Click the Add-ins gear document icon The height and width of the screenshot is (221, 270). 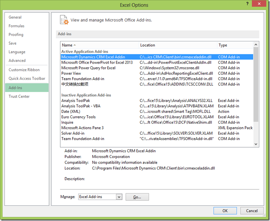64,20
